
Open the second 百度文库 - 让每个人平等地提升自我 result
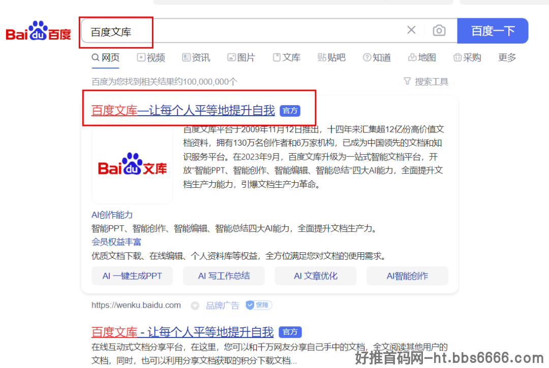click(182, 331)
